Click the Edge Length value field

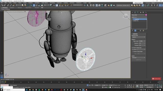(142, 41)
